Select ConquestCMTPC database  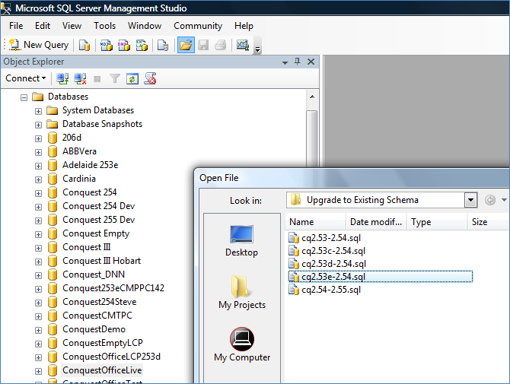97,315
